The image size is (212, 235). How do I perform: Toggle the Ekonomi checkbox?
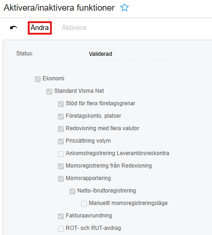tap(37, 79)
